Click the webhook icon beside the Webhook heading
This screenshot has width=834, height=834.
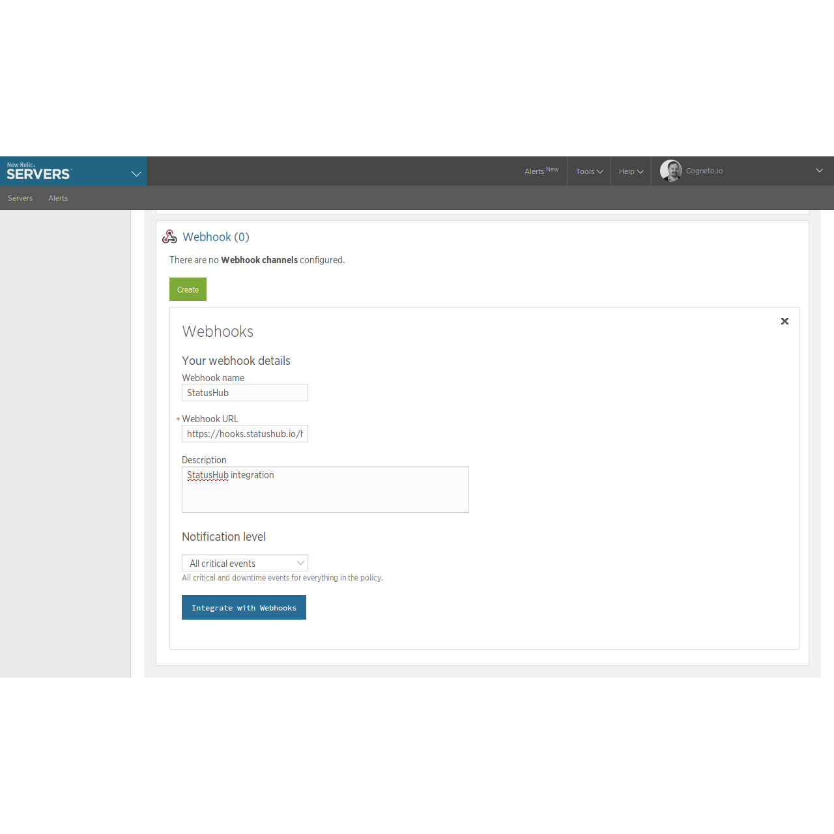[x=169, y=237]
